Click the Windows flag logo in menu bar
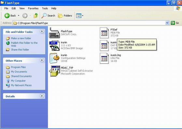Image resolution: width=182 pixels, height=129 pixels. tap(178, 8)
